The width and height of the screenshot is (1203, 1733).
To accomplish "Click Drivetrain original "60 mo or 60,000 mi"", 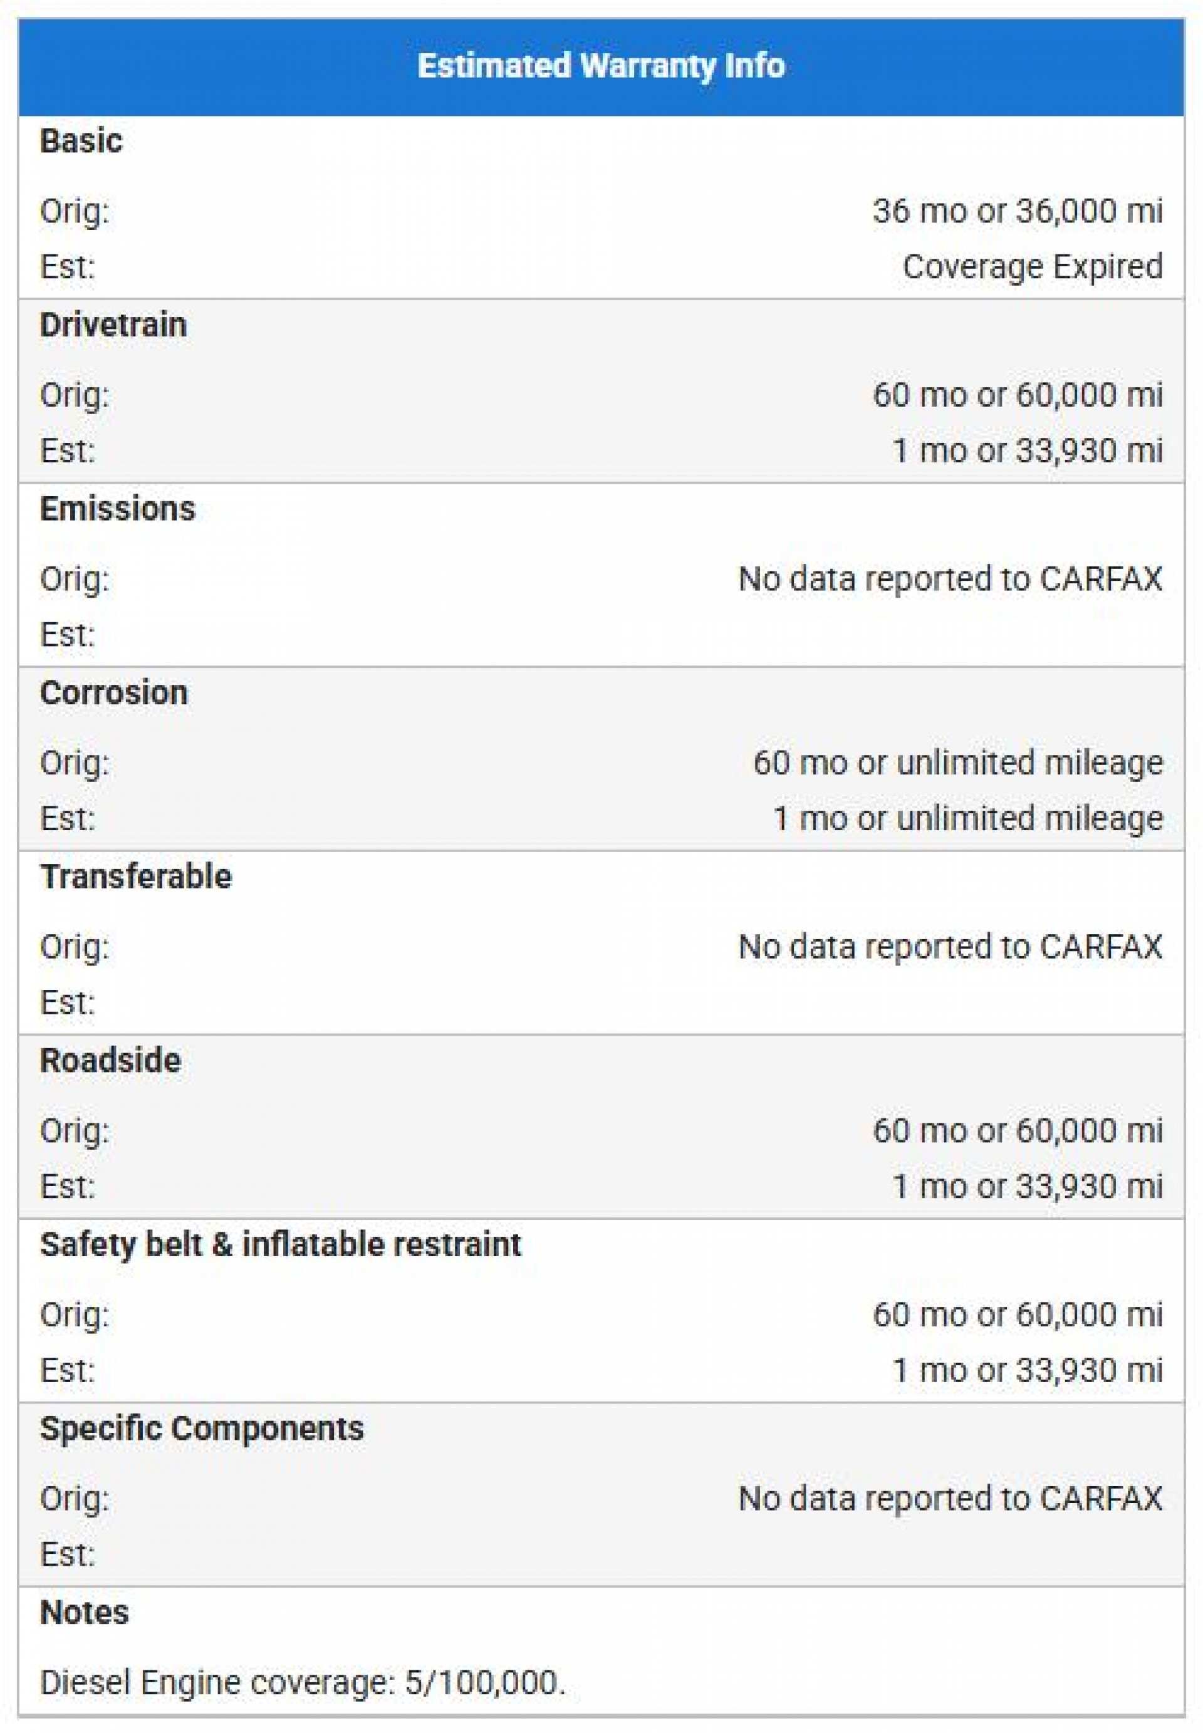I will click(x=1017, y=395).
